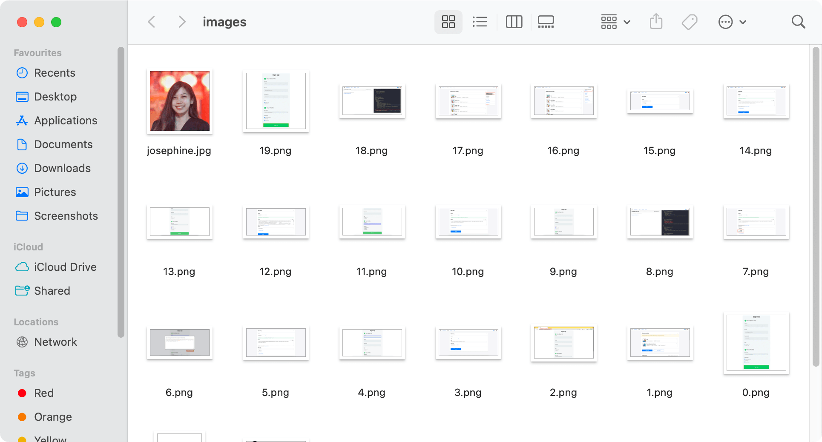The image size is (822, 442).
Task: Click the Downloads arrow icon
Action: pos(22,168)
